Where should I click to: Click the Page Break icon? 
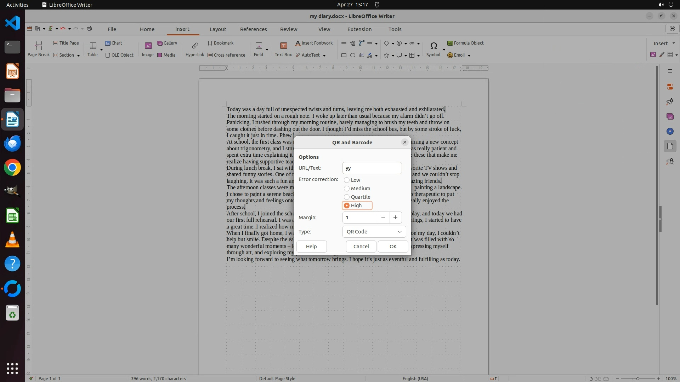click(x=39, y=46)
